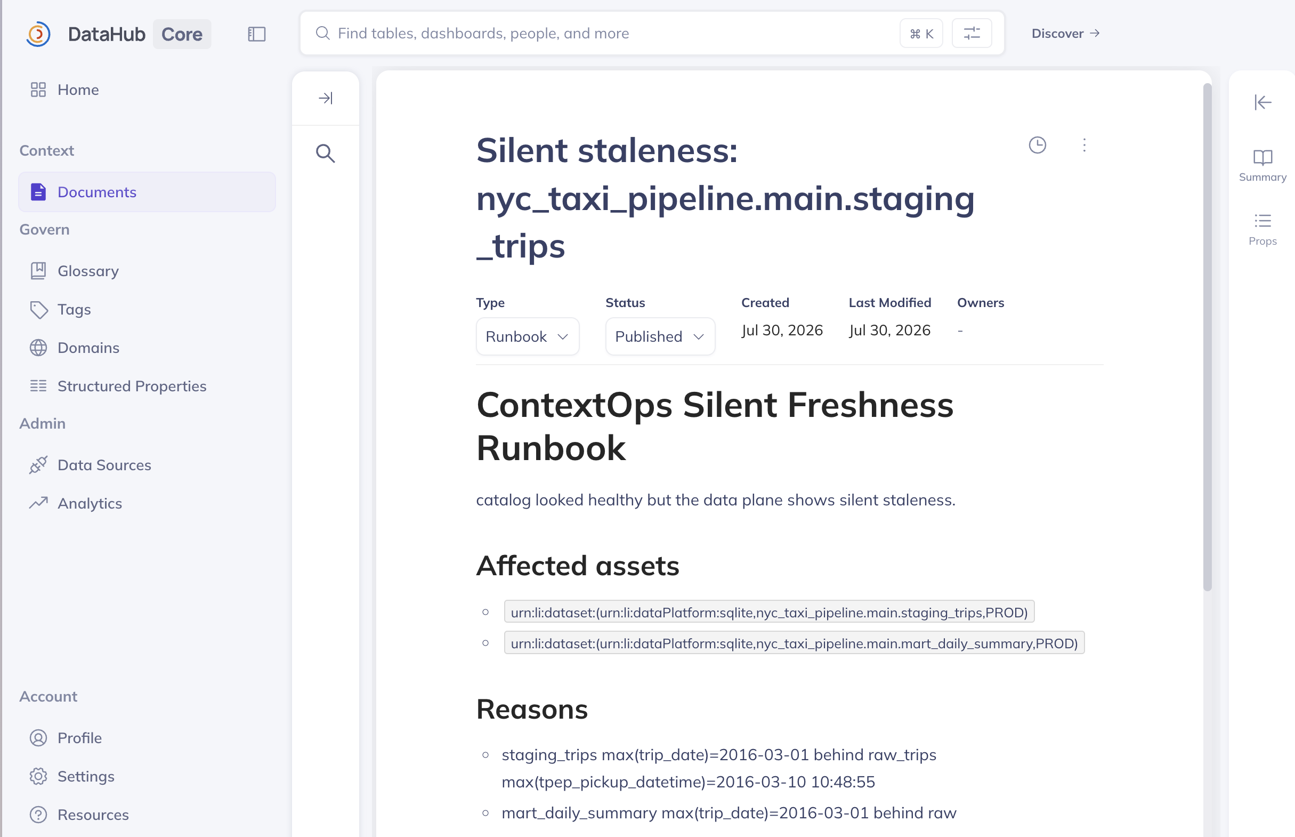Click the Created date Jul 30, 2026
The image size is (1295, 837).
coord(782,331)
